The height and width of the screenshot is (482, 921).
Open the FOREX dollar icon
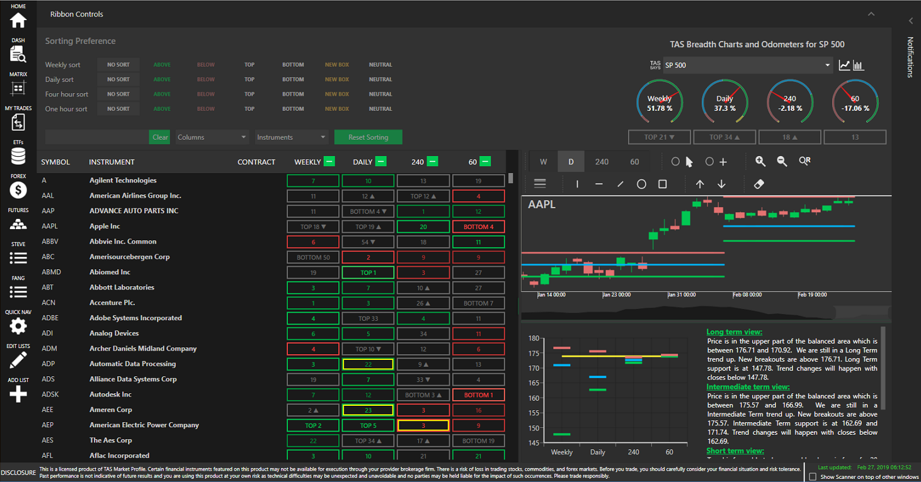point(18,190)
